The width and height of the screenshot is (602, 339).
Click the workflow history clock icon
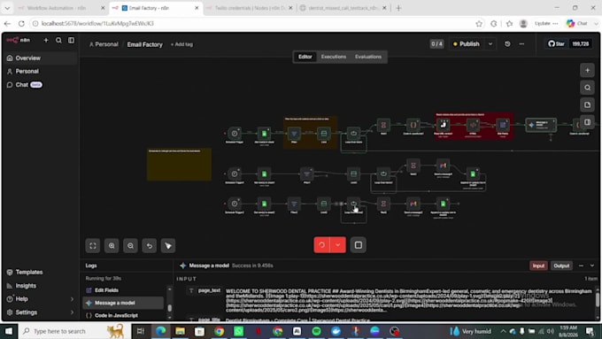507,43
